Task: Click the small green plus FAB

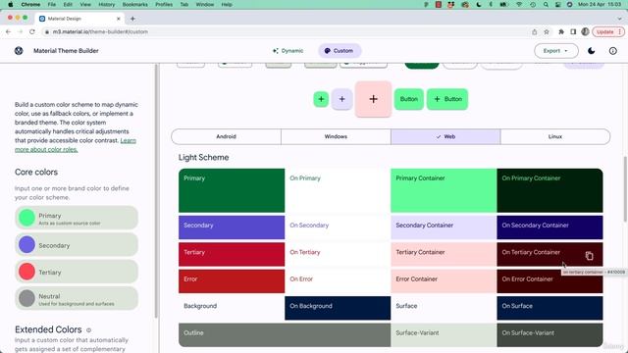Action: (321, 99)
